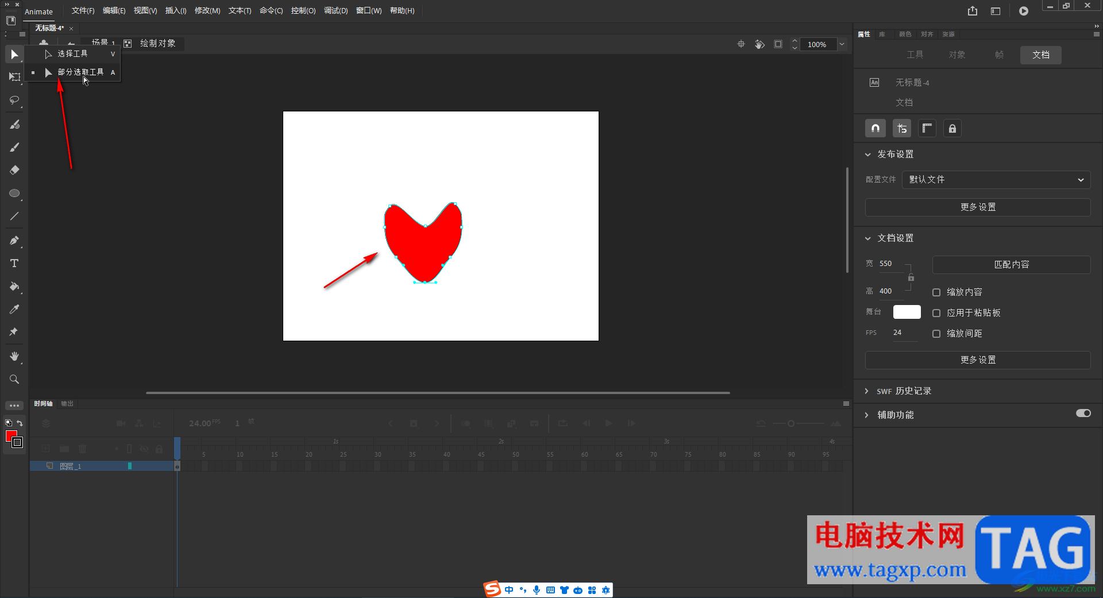Click 更多设置 under document settings
Viewport: 1103px width, 598px height.
tap(978, 360)
